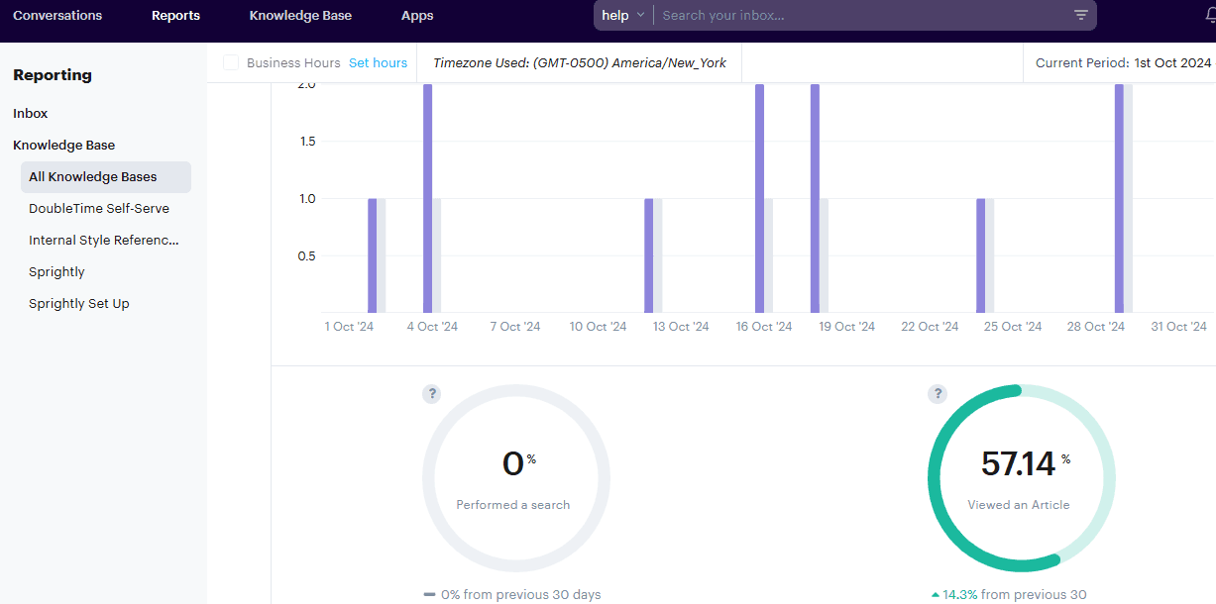Switch to the Reports tab
This screenshot has height=604, width=1216.
click(175, 15)
